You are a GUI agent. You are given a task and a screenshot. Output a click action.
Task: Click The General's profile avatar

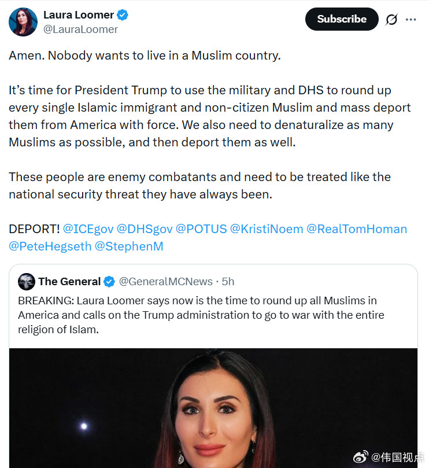pos(27,282)
